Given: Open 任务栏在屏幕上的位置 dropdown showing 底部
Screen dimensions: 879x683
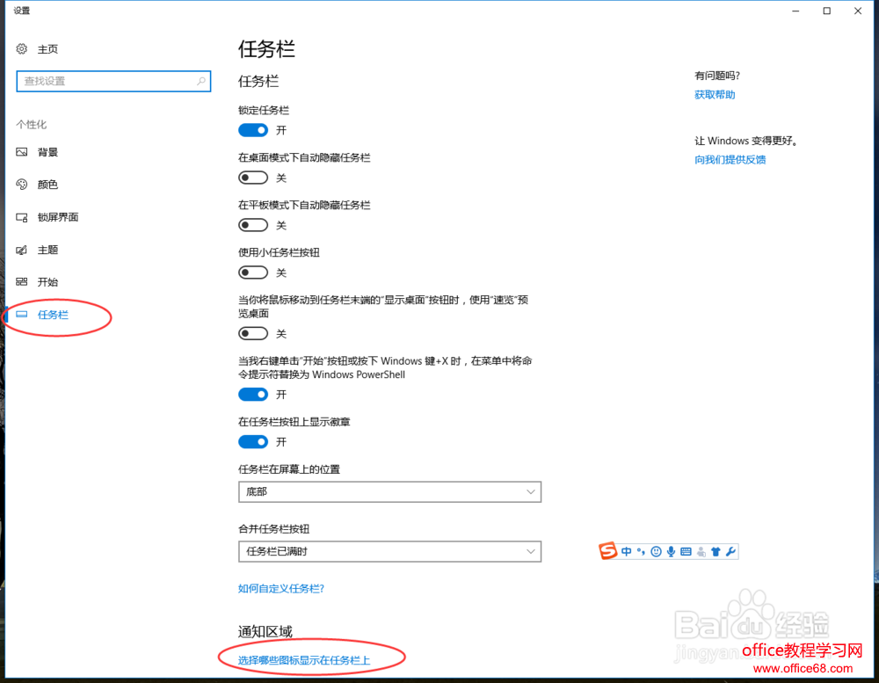Looking at the screenshot, I should coord(389,491).
